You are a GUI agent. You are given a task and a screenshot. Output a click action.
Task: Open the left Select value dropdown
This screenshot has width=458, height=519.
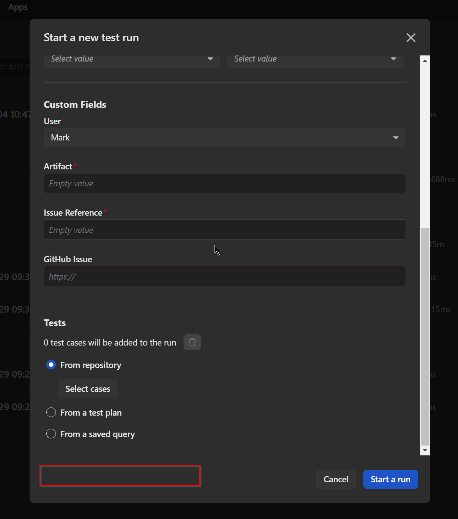[x=132, y=59]
